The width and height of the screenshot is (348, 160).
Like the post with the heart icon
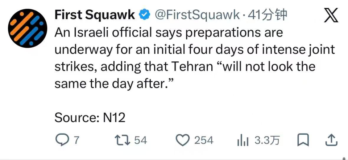(x=183, y=140)
